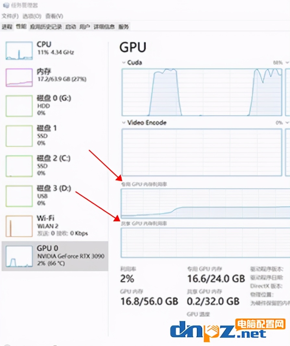Open the Video Encode graph dropdown

coord(123,123)
